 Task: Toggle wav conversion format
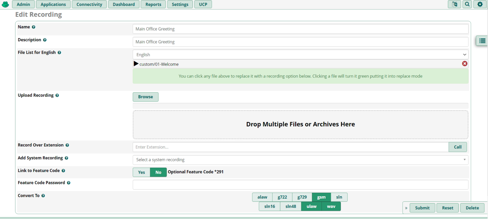point(331,206)
